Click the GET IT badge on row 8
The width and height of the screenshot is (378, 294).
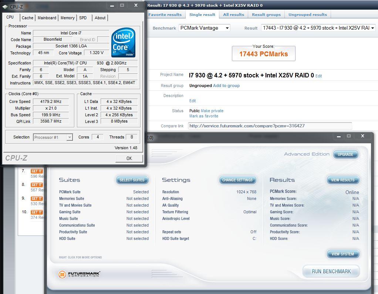coord(37,185)
